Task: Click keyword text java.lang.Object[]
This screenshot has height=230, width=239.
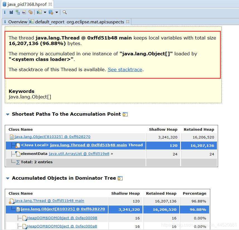Action: [30, 97]
